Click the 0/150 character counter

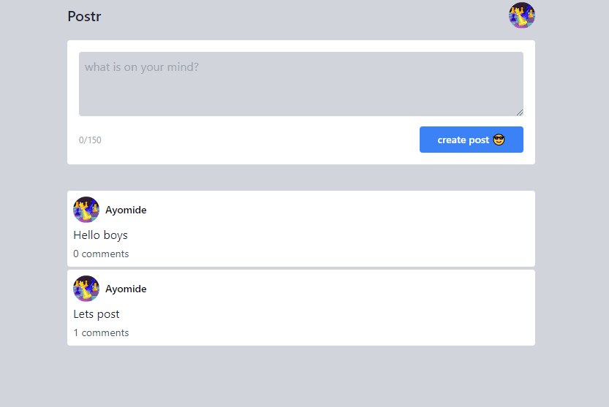[x=90, y=140]
